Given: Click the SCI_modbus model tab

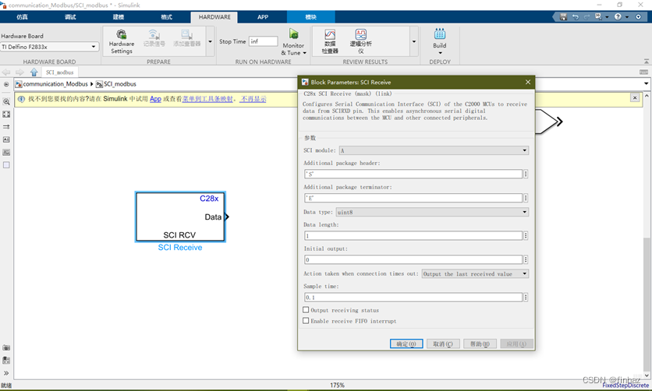Looking at the screenshot, I should (x=59, y=72).
